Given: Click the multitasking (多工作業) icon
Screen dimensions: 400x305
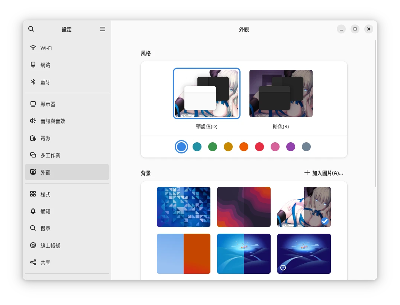Looking at the screenshot, I should pyautogui.click(x=33, y=155).
